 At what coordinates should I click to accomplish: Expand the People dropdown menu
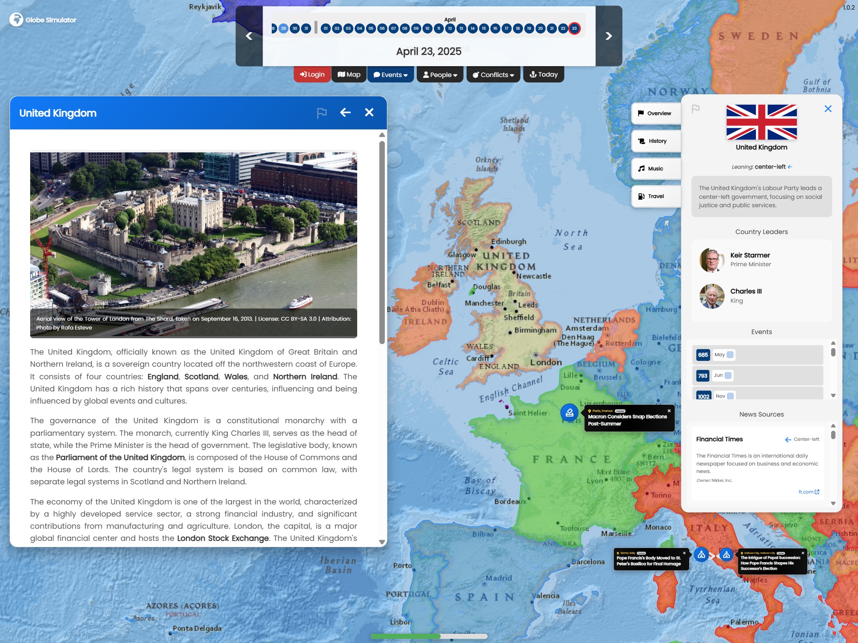coord(440,75)
